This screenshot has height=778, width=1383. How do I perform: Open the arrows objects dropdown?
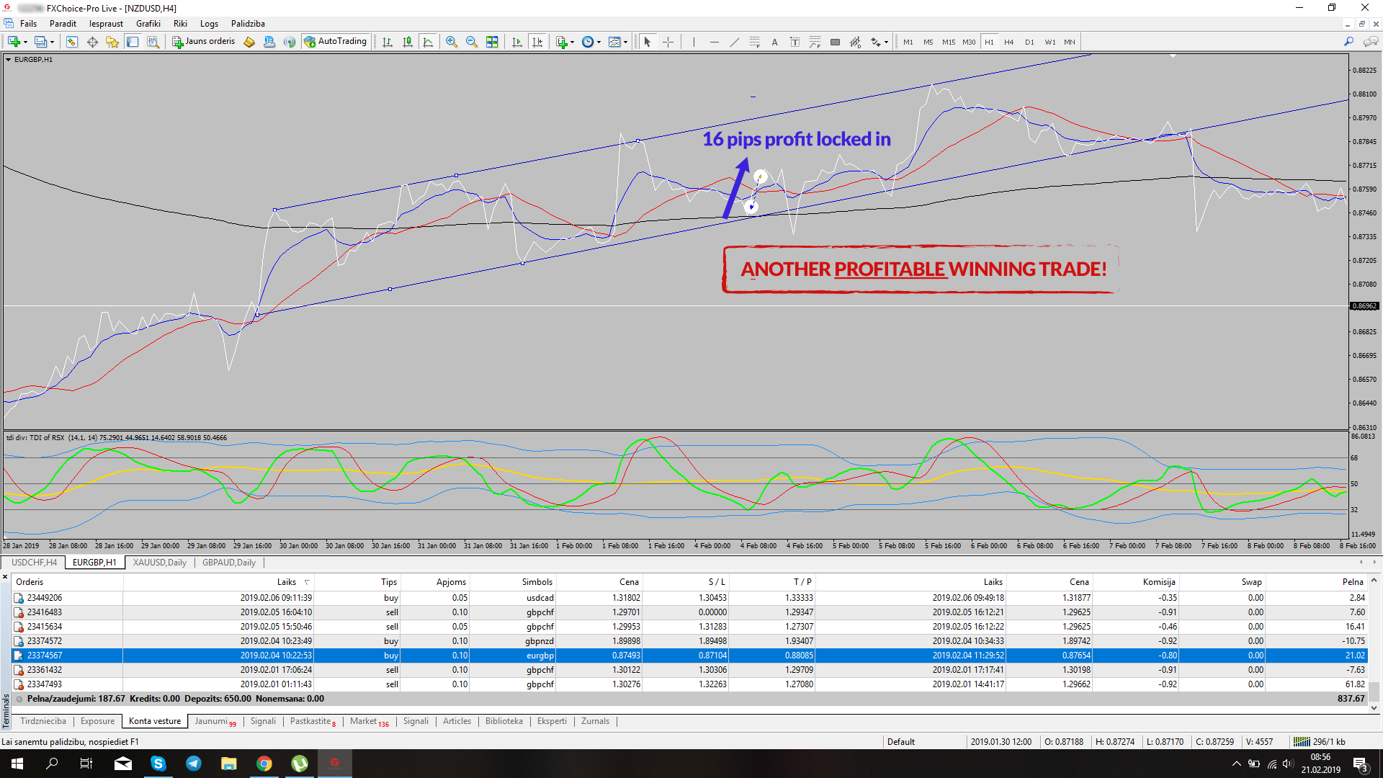(880, 42)
